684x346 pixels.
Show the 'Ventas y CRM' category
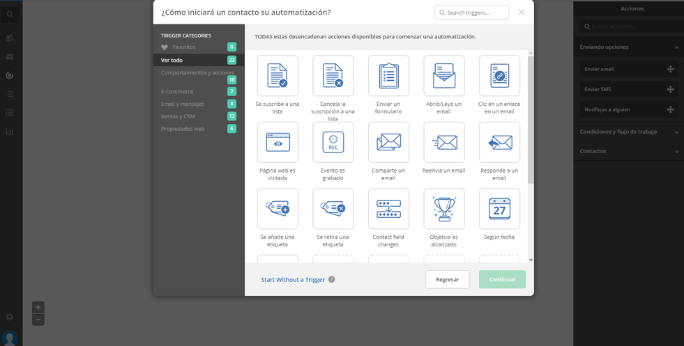178,116
